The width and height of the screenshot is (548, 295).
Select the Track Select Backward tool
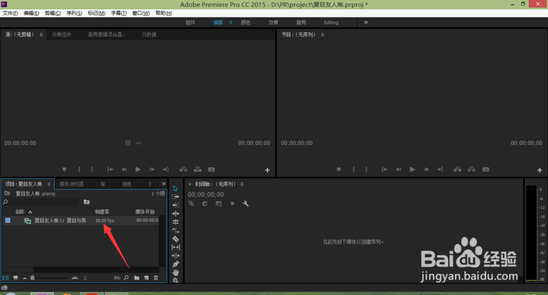pos(175,205)
